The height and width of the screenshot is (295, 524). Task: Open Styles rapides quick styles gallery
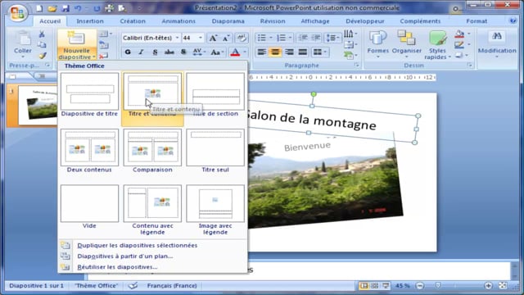pyautogui.click(x=437, y=45)
